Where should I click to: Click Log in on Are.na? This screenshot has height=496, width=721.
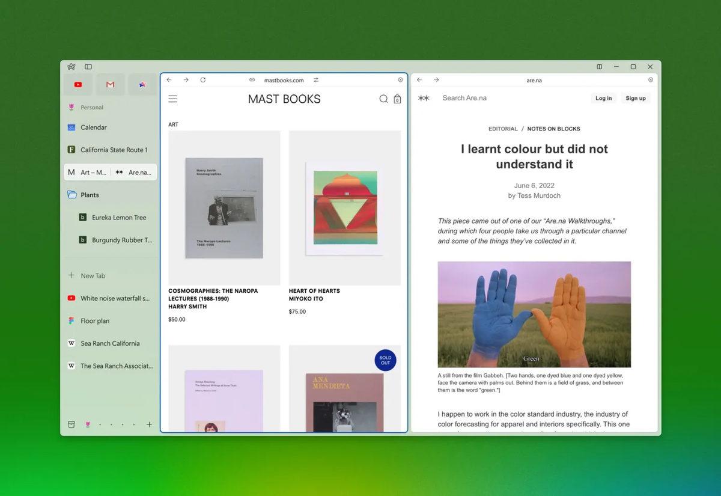point(603,97)
